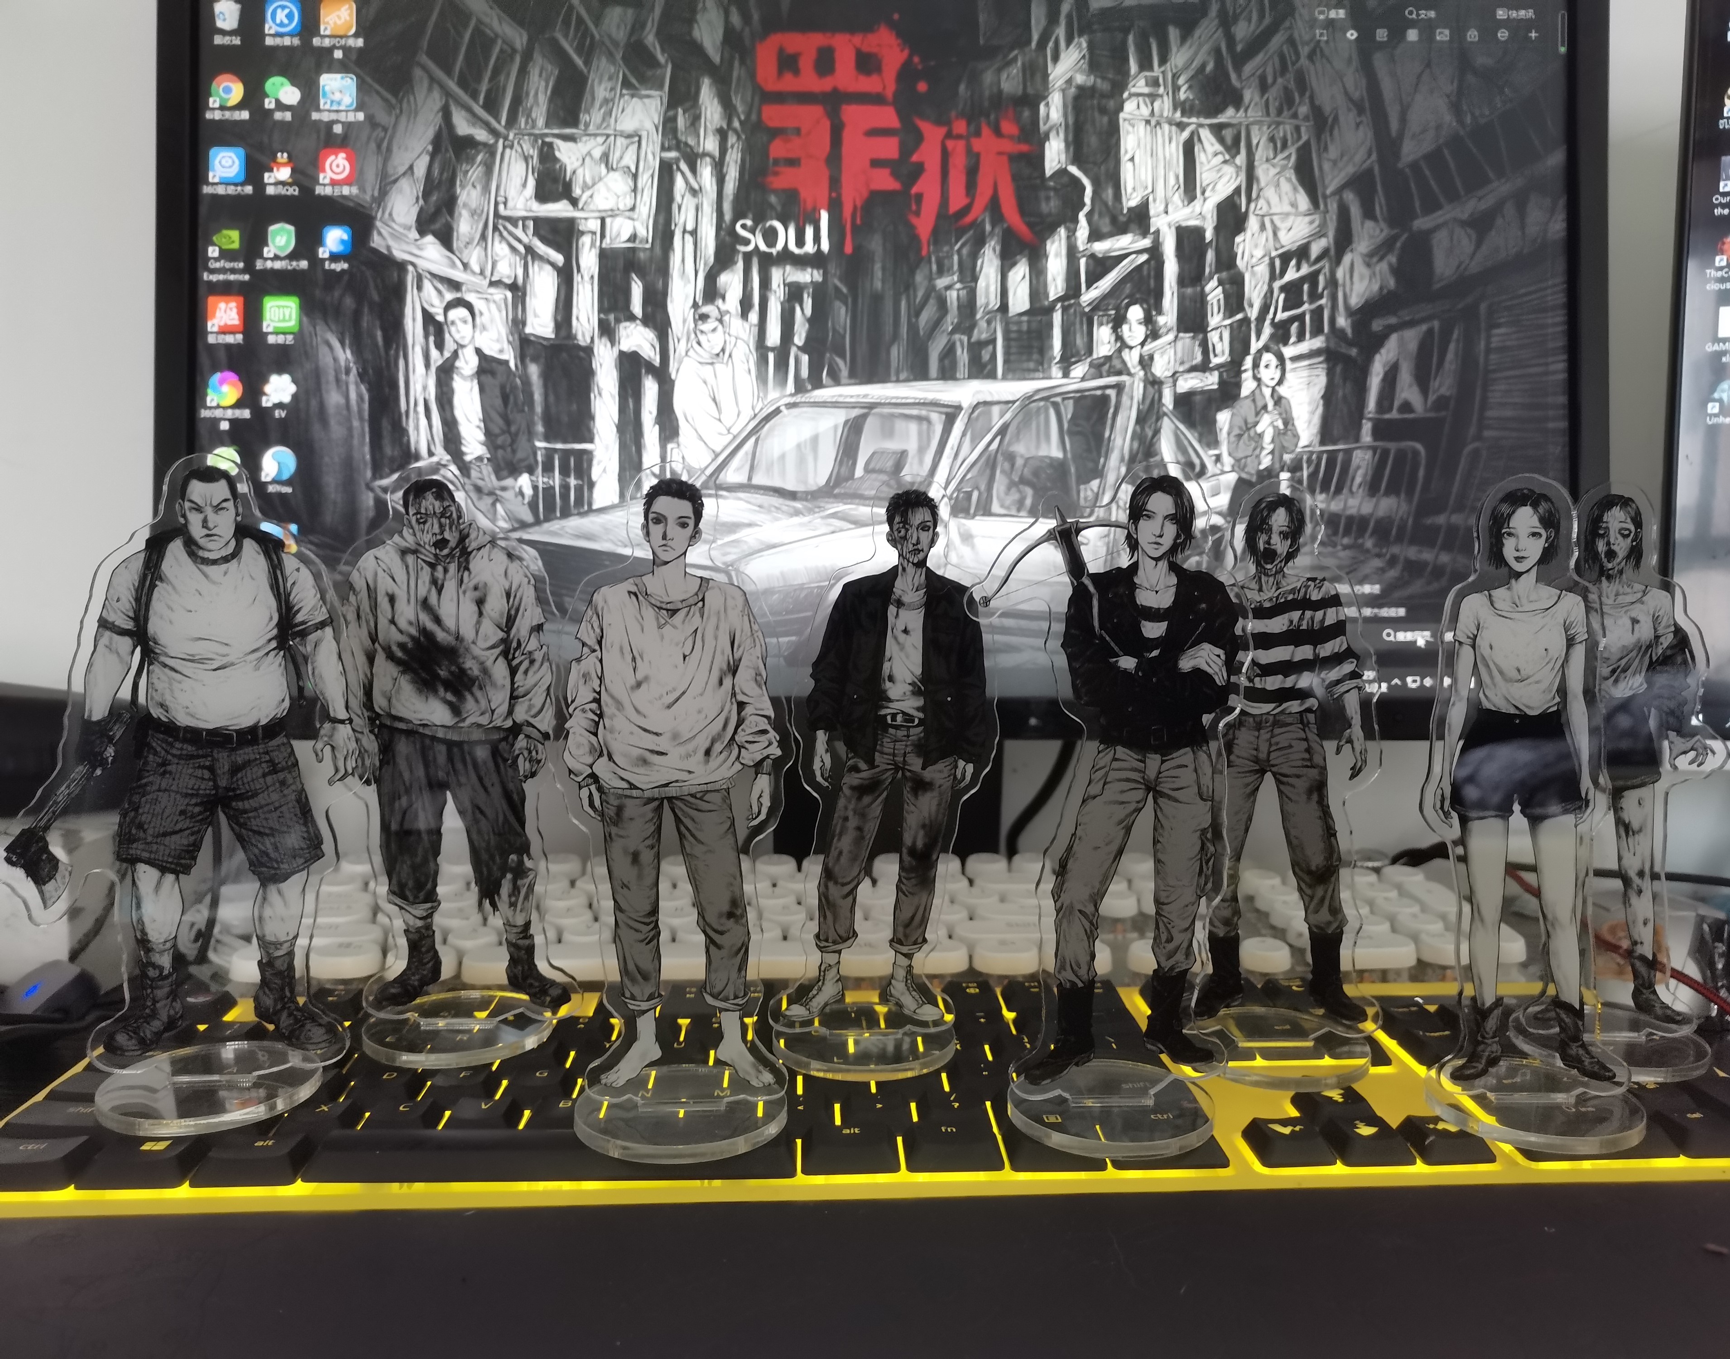The width and height of the screenshot is (1730, 1359).
Task: Launch the Kugou Music shortcut
Action: coord(282,21)
